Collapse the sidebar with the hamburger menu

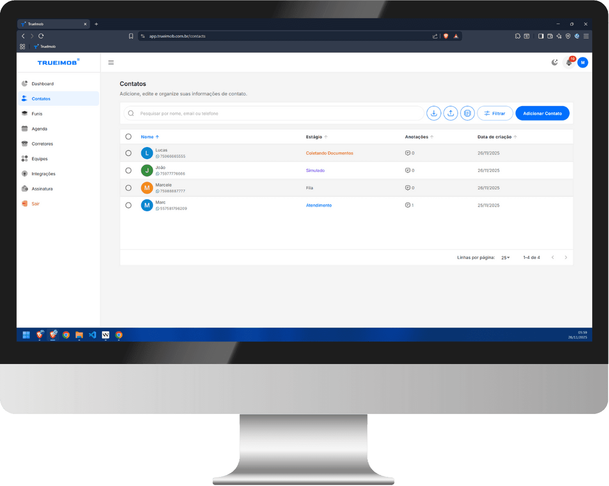pos(111,62)
